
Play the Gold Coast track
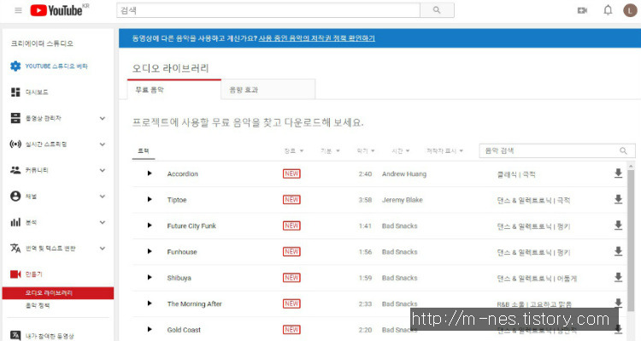[150, 329]
